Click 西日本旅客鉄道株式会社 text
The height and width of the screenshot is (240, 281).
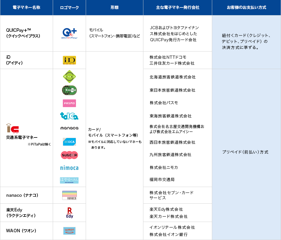click(x=172, y=142)
